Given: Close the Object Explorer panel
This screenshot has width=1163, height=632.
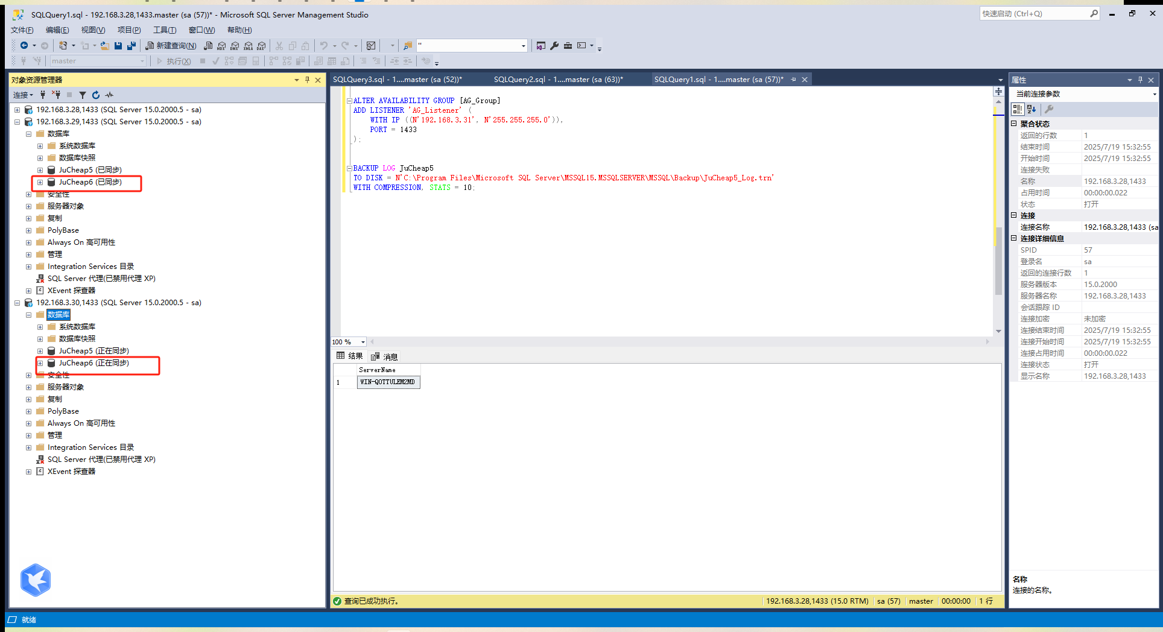Looking at the screenshot, I should pos(318,80).
